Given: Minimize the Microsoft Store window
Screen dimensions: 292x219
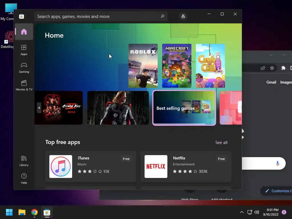Looking at the screenshot, I should coord(209,14).
